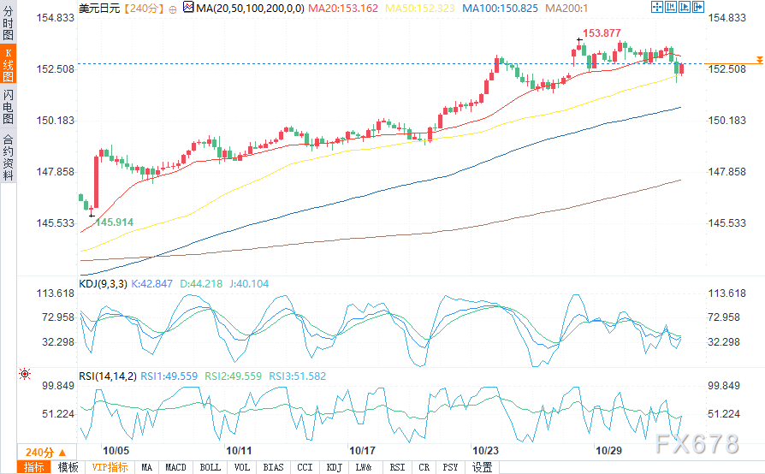
Task: Open the 合约资料 contract info tab
Action: click(x=8, y=157)
